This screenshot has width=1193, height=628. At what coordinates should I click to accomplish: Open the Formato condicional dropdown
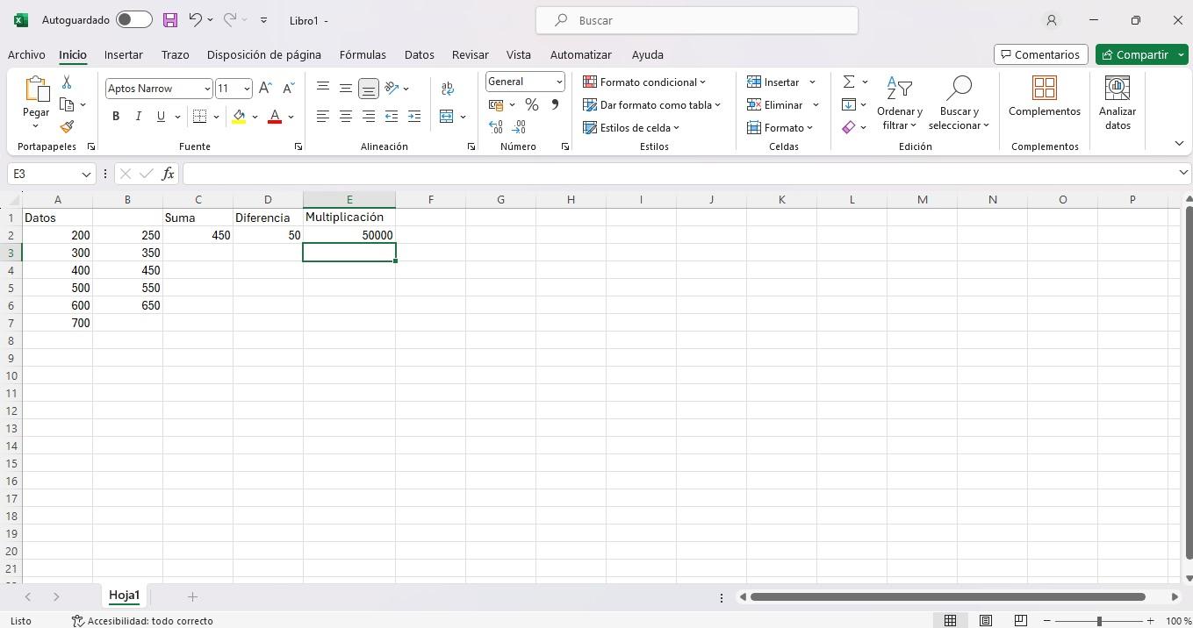(x=644, y=82)
